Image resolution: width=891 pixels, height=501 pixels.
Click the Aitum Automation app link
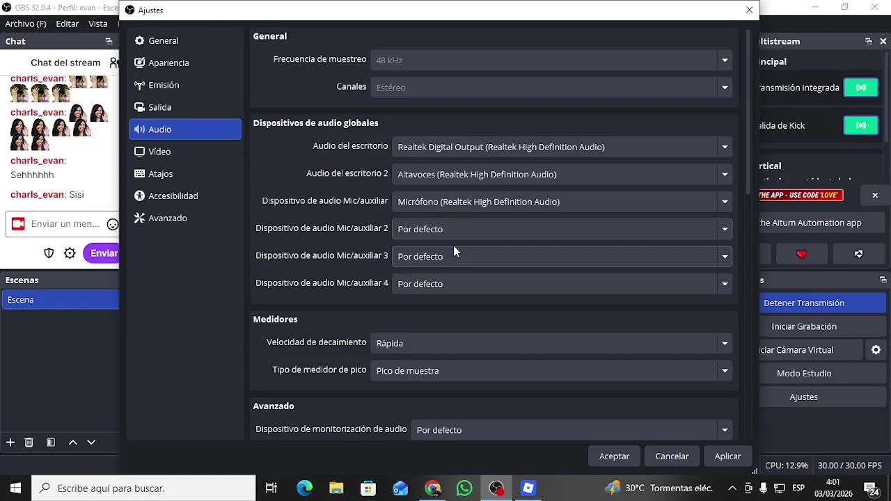822,223
